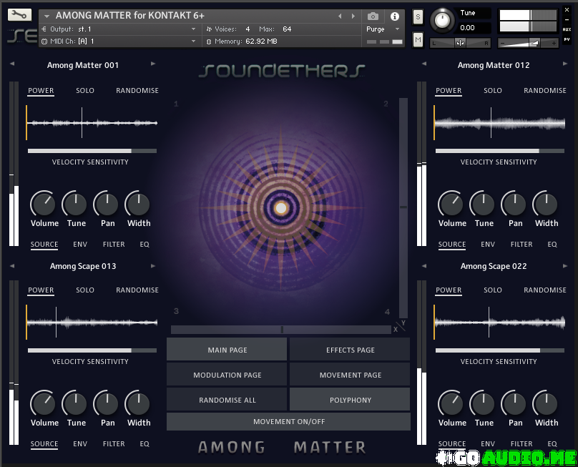
Task: Select previous sound for Among Matter 012
Action: [x=424, y=64]
